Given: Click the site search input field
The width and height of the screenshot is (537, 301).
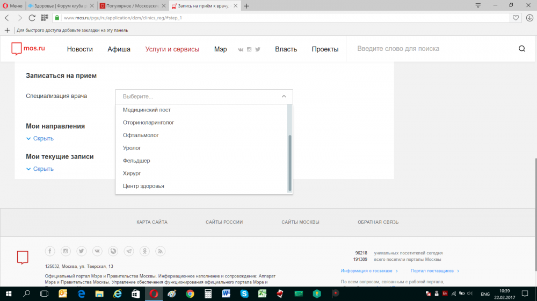Looking at the screenshot, I should coord(430,49).
